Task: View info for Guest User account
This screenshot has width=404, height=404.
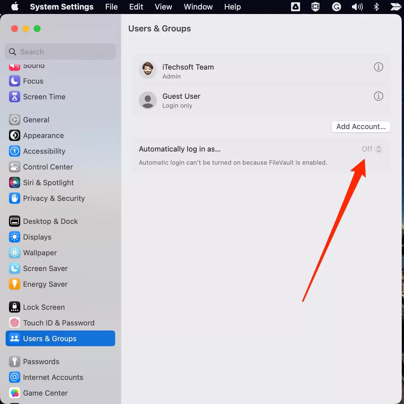Action: [378, 96]
